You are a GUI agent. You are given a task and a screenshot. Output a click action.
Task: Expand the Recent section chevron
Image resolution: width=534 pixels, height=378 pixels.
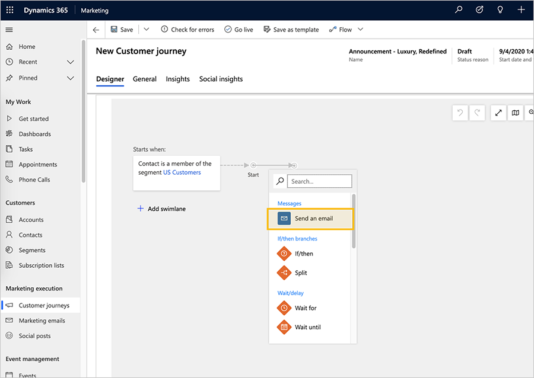(71, 62)
